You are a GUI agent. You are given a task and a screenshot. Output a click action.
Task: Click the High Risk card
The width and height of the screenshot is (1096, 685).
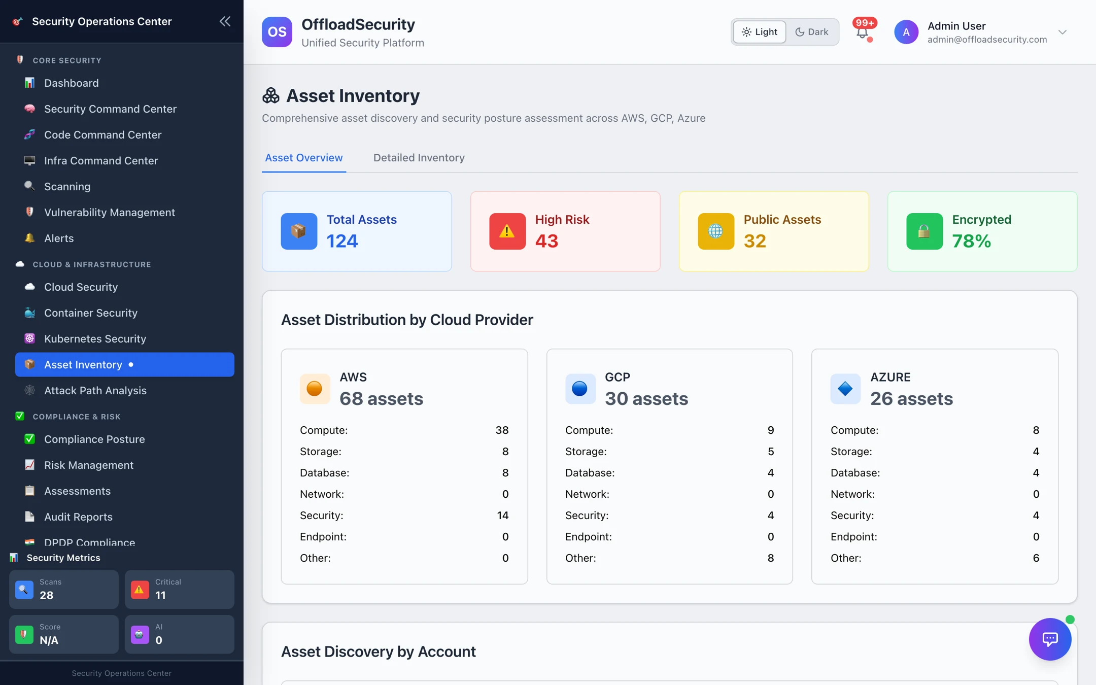pos(565,231)
